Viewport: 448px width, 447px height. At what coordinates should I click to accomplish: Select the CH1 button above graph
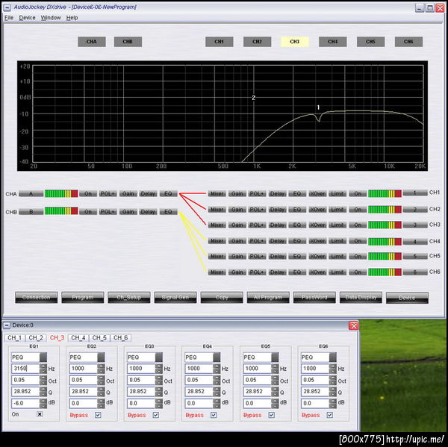click(x=219, y=42)
